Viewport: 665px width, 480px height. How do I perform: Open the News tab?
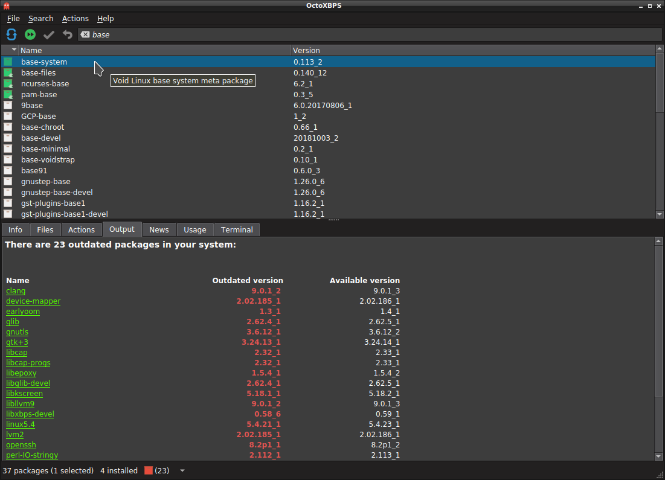pos(159,229)
